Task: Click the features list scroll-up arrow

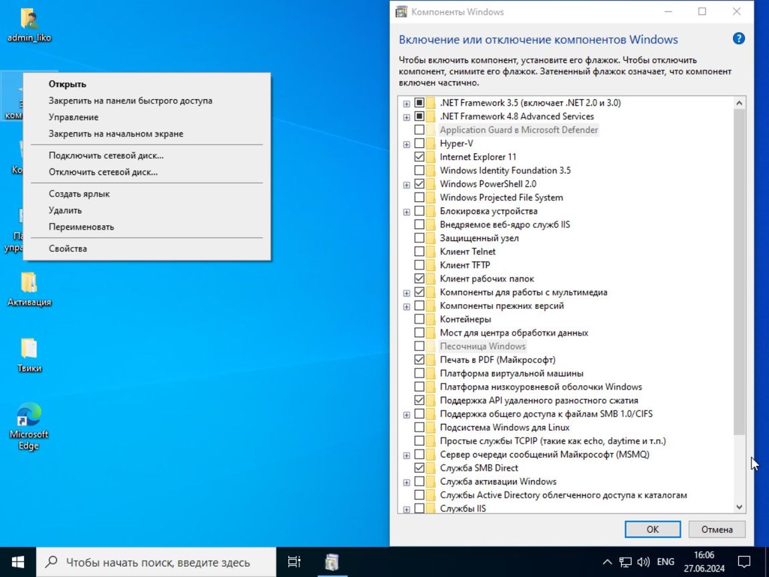Action: [x=739, y=103]
